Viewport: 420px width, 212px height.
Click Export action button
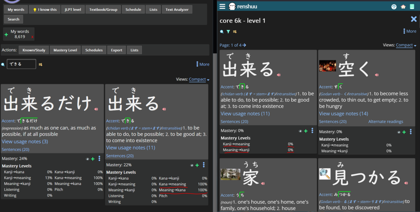[116, 50]
